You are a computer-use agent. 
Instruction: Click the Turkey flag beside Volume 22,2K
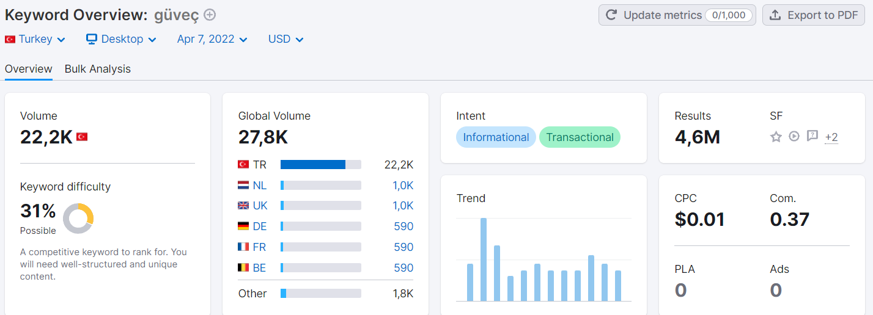[x=82, y=137]
